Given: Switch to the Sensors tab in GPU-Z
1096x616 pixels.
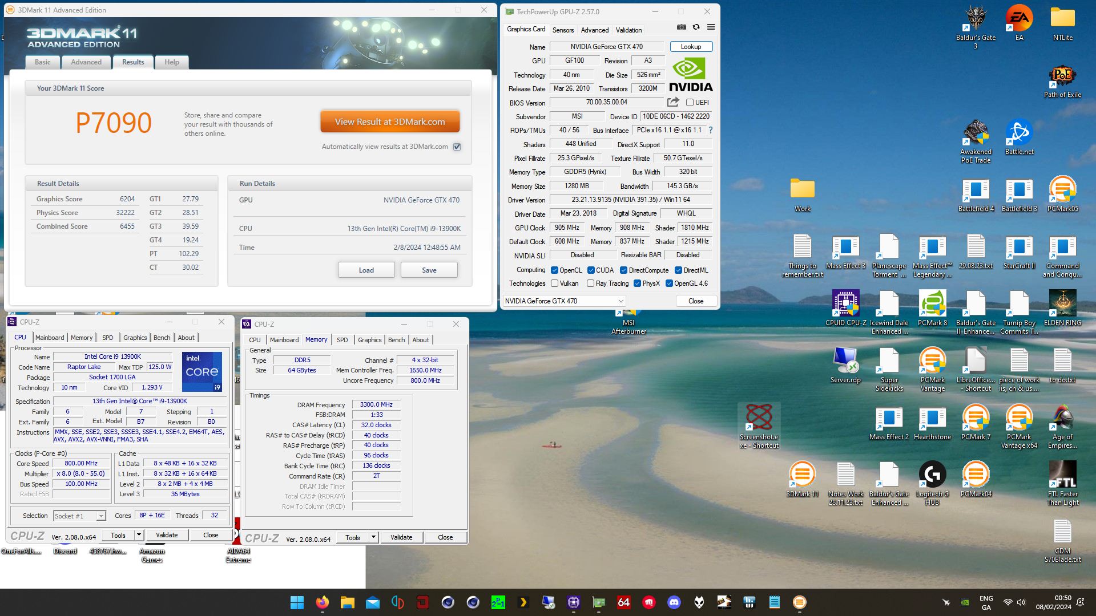Looking at the screenshot, I should click(x=563, y=30).
